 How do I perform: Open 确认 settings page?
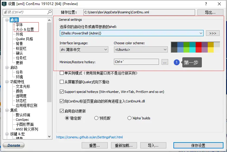click(x=19, y=53)
